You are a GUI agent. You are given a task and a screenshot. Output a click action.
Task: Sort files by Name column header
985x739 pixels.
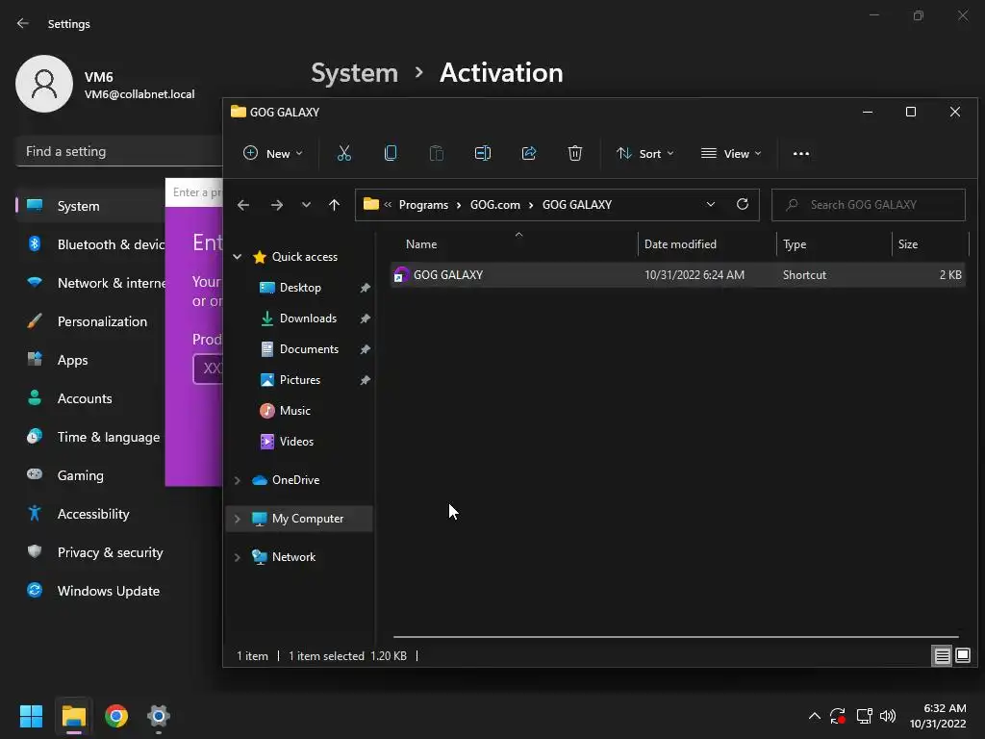coord(421,244)
